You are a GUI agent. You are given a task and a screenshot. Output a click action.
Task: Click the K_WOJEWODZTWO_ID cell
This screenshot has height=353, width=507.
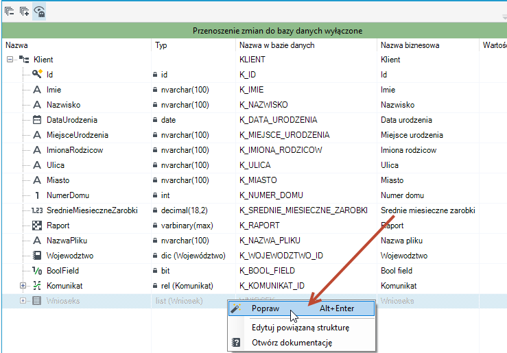coord(281,256)
